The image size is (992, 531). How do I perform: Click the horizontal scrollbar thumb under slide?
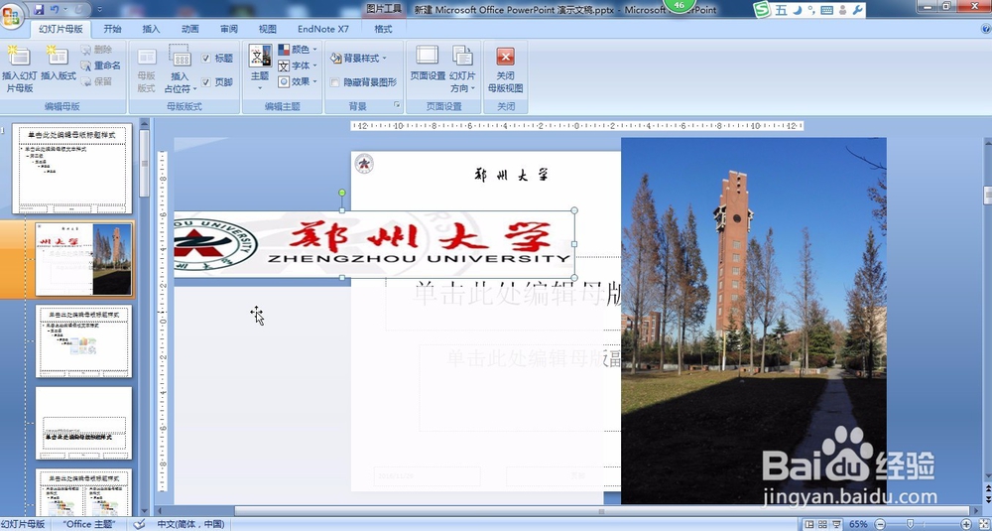click(x=602, y=511)
